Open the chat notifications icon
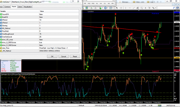 pos(178,8)
